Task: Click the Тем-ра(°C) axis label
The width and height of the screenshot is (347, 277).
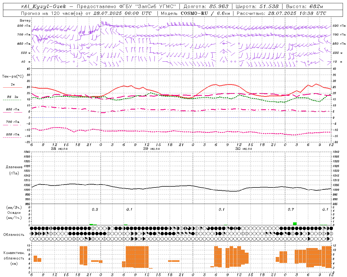Action: 13,76
